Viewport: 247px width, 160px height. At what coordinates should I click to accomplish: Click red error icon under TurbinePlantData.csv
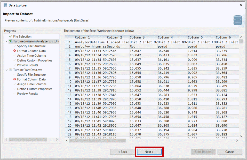15,79
